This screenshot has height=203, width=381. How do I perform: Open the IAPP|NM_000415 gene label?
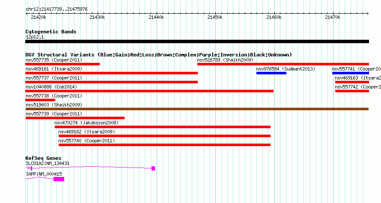(x=44, y=174)
